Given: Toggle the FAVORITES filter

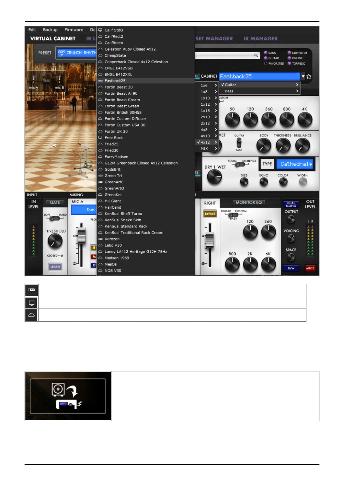Looking at the screenshot, I should (x=266, y=63).
